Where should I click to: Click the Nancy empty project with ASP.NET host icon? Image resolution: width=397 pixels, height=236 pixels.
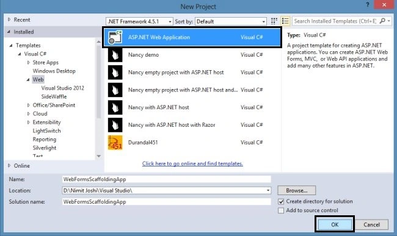(x=115, y=73)
